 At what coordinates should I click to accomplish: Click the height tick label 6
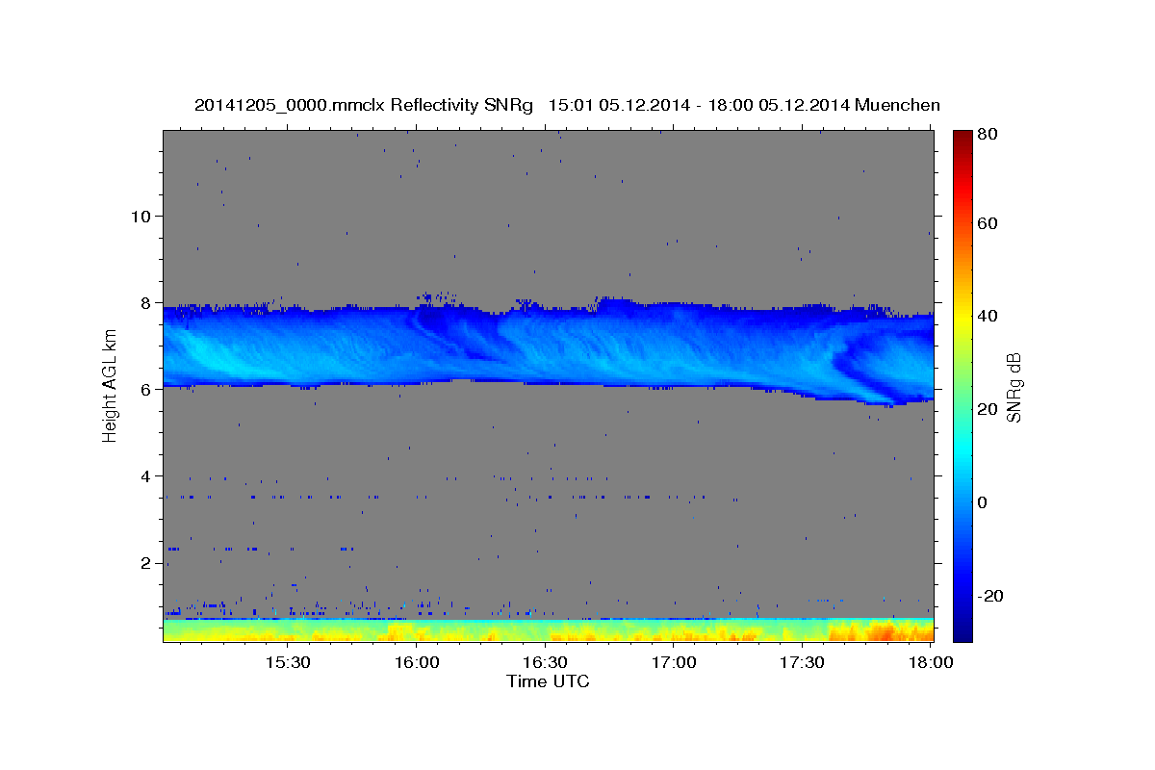(x=147, y=389)
